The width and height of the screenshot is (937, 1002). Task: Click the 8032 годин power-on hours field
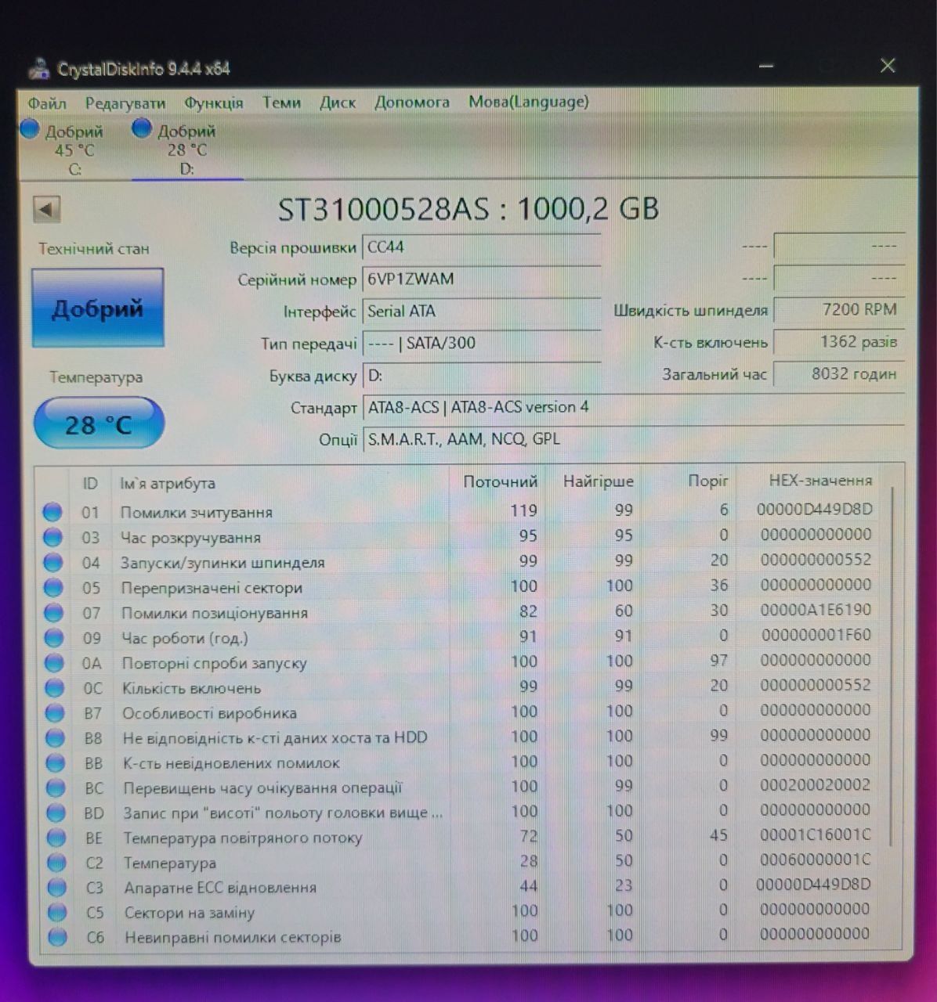point(839,374)
